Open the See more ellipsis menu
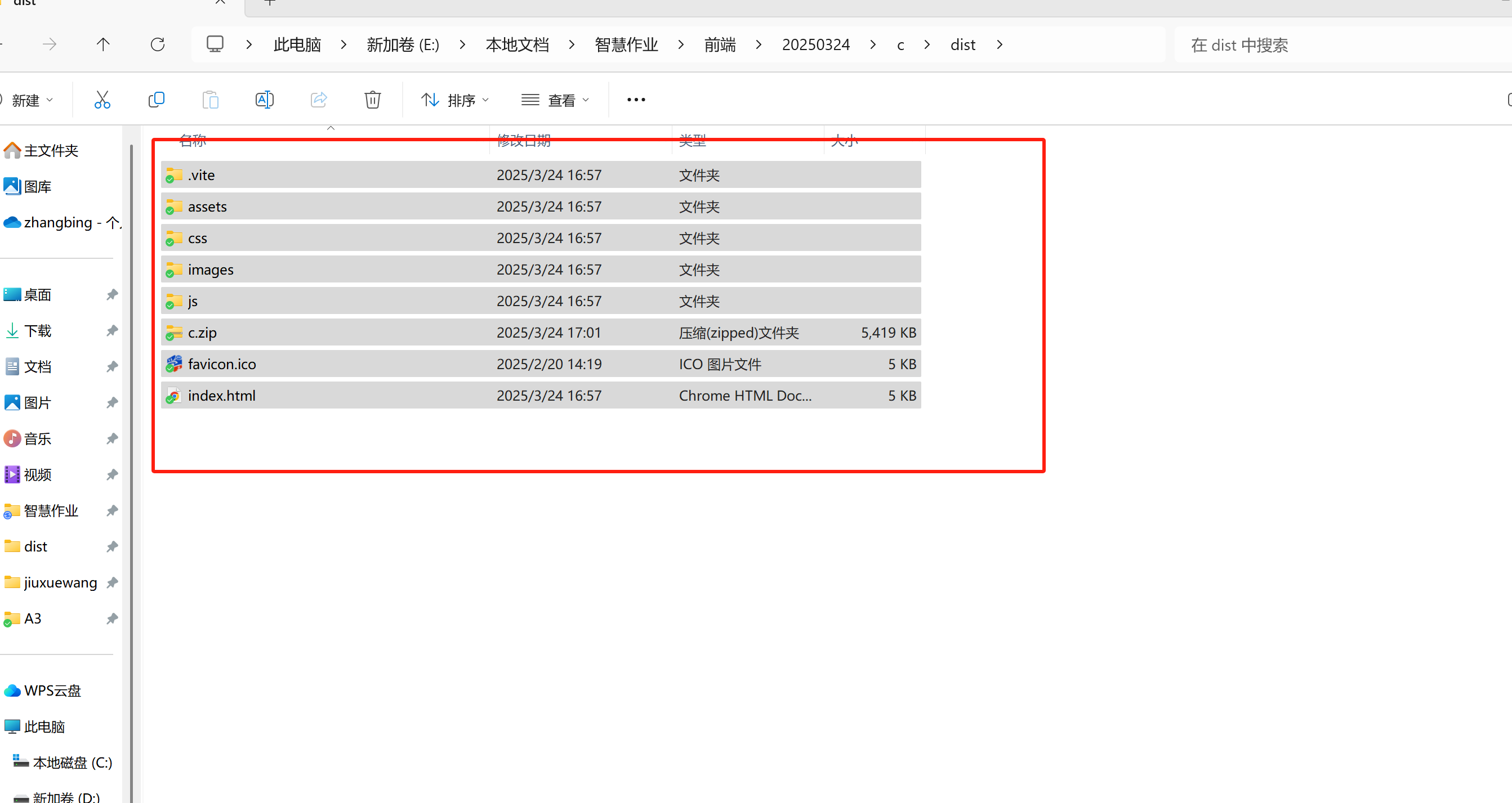The width and height of the screenshot is (1512, 803). [636, 100]
